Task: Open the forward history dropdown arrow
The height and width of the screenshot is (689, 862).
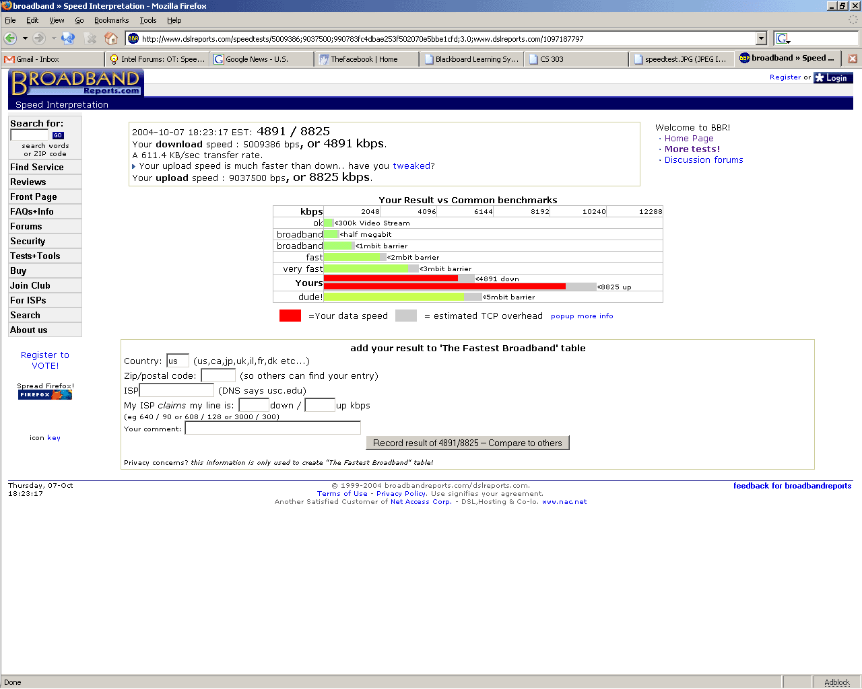Action: [54, 38]
